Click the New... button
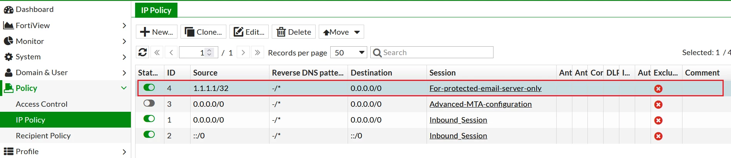This screenshot has width=731, height=158. pyautogui.click(x=157, y=32)
